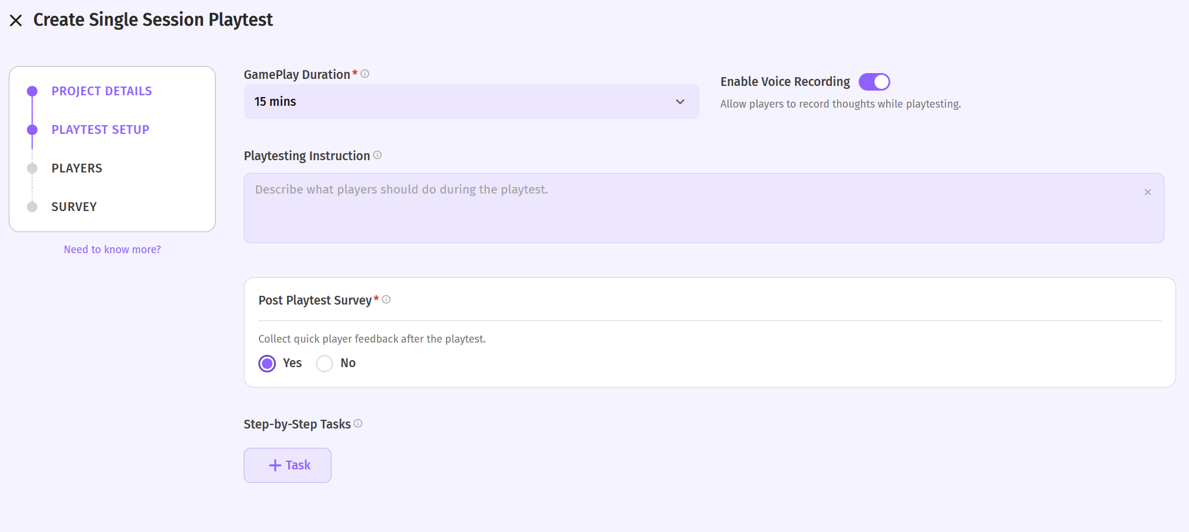Viewport: 1189px width, 532px height.
Task: Click the Playtesting Instruction info icon
Action: coord(378,155)
